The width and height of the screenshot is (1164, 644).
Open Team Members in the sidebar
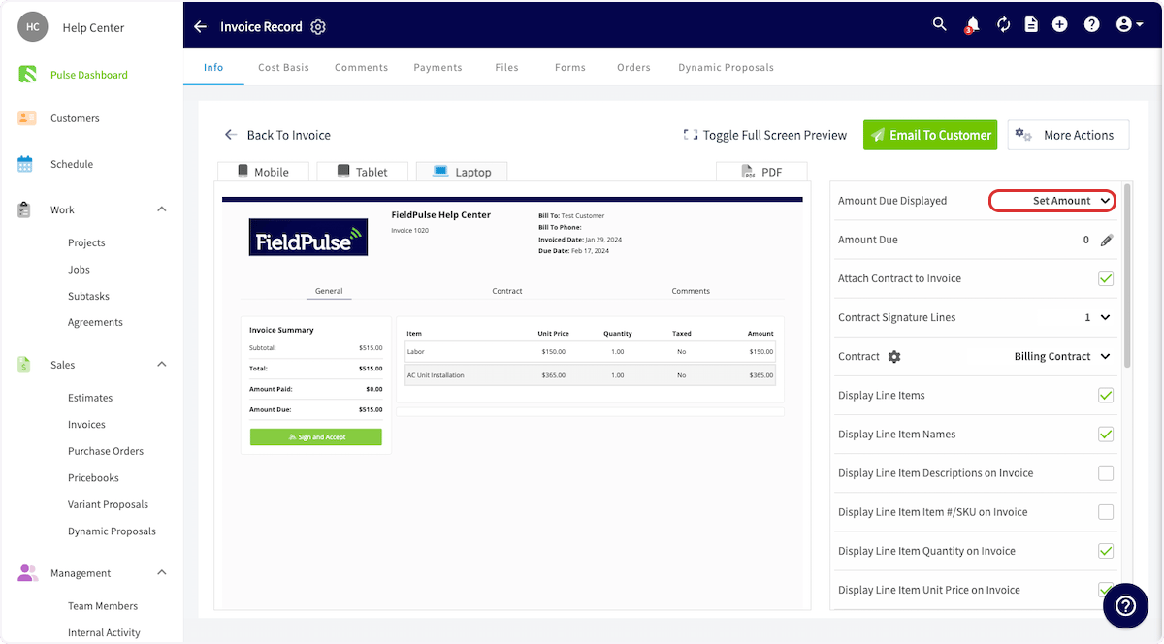103,606
